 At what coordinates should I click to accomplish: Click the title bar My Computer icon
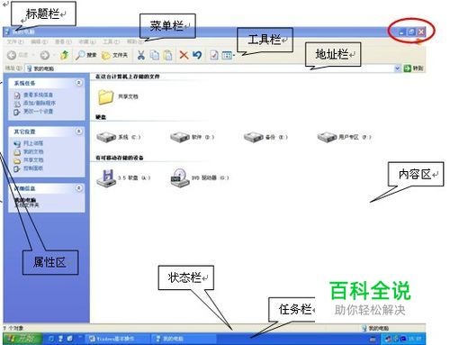[x=8, y=32]
